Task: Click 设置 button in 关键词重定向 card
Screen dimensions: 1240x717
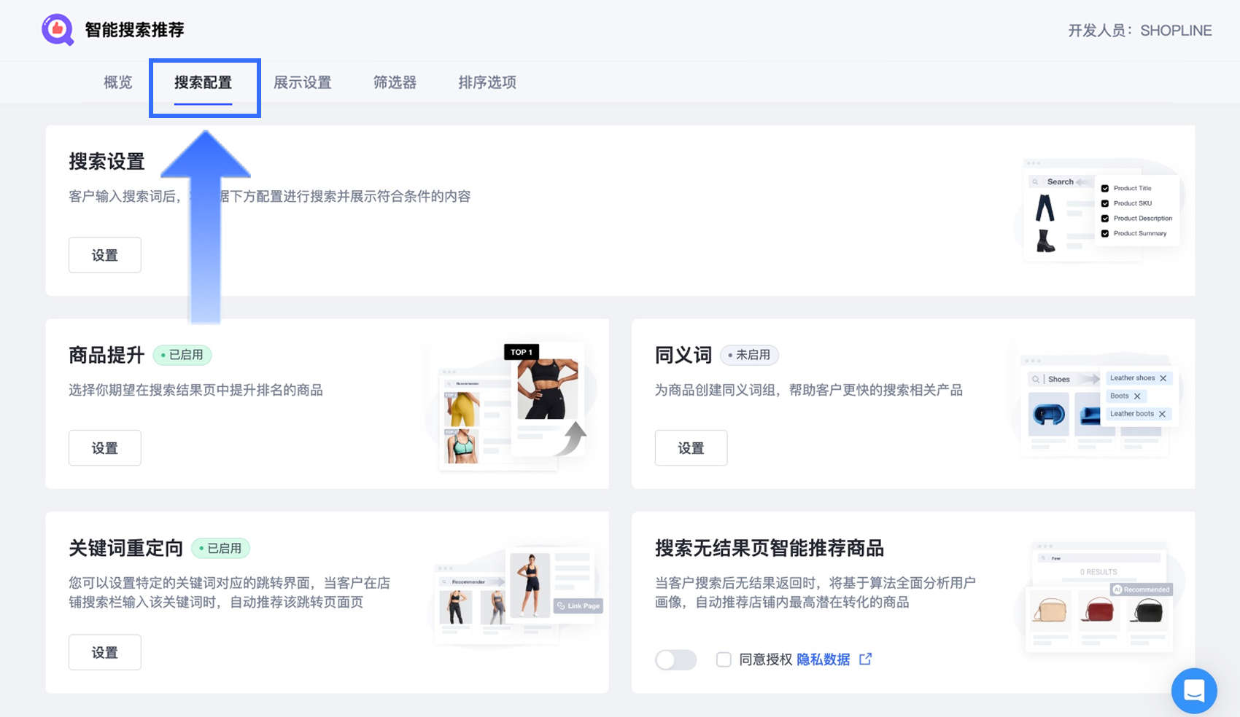Action: pyautogui.click(x=105, y=652)
